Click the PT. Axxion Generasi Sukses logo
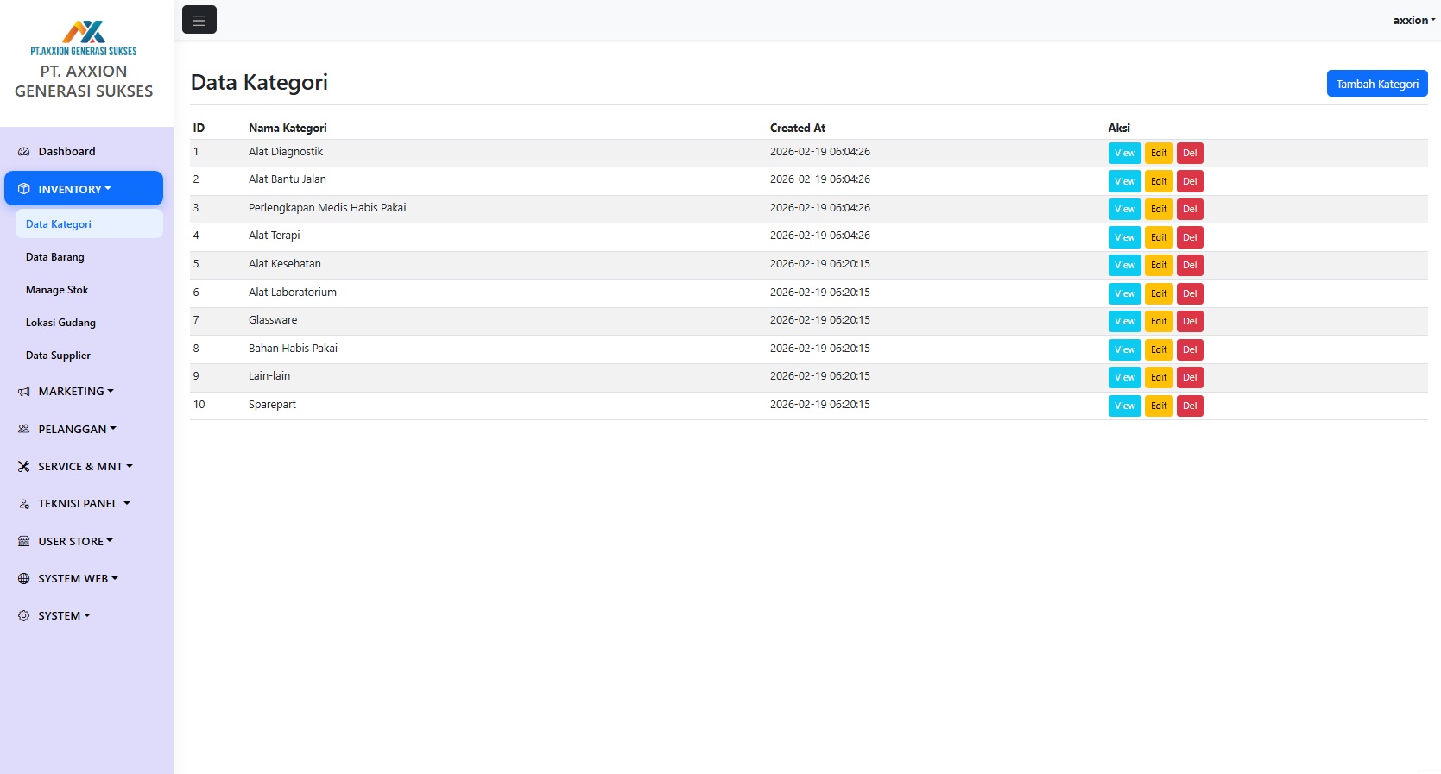 pos(84,38)
